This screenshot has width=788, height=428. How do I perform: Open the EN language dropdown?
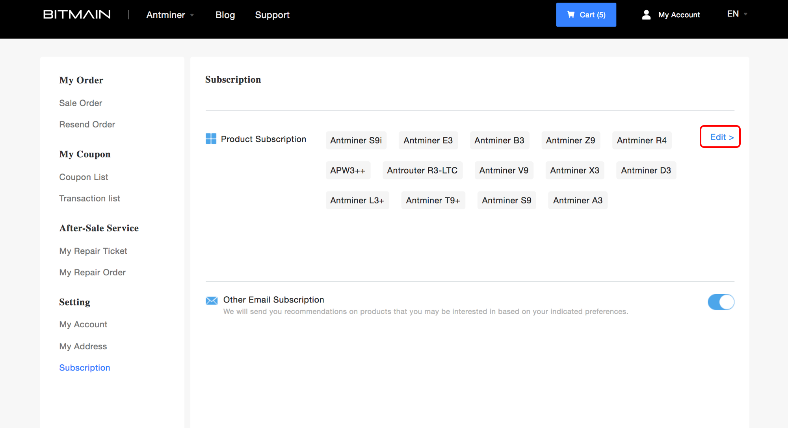(x=737, y=14)
